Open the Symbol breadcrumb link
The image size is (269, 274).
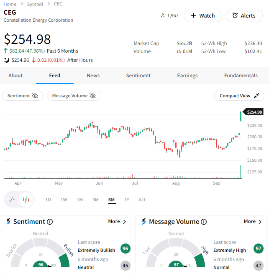[35, 4]
